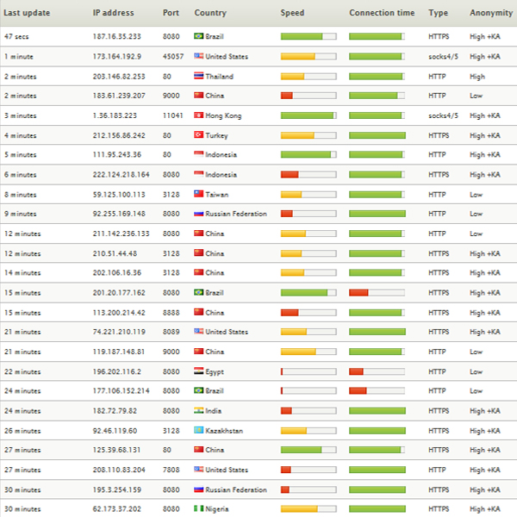The image size is (517, 517).
Task: Click the Anonymity column header
Action: 490,13
